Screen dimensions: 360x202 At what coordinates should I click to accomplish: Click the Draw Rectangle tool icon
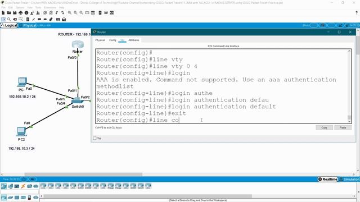pos(39,19)
